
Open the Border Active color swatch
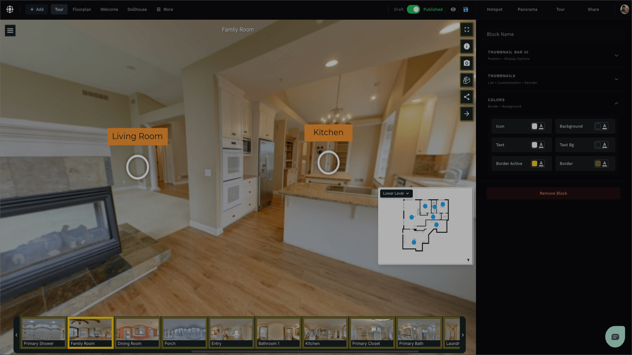point(538,164)
